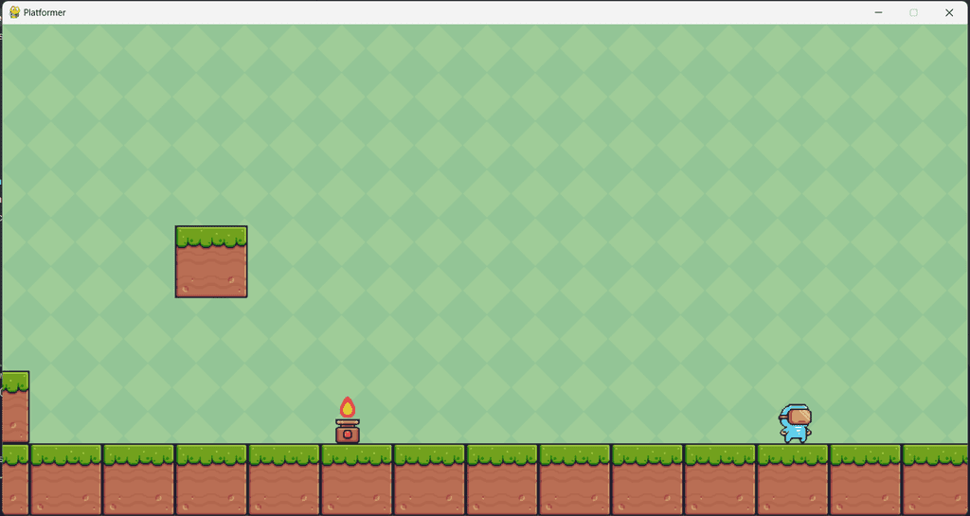The height and width of the screenshot is (516, 970).
Task: Click the ground tile beneath the player
Action: 793,479
